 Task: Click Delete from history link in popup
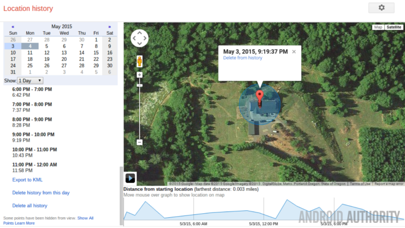242,58
